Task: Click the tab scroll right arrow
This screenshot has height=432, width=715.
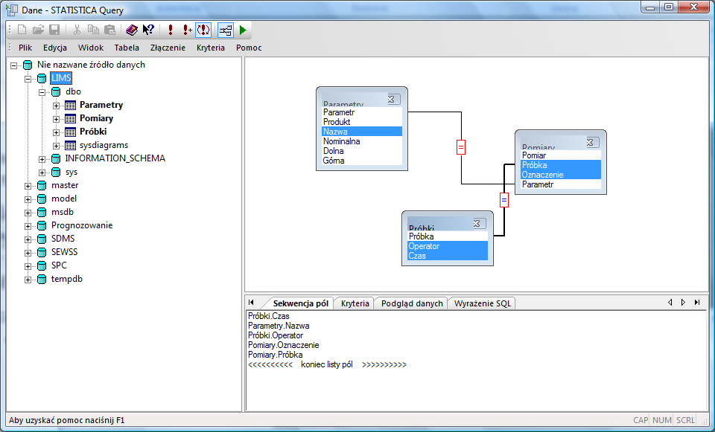Action: pyautogui.click(x=683, y=303)
